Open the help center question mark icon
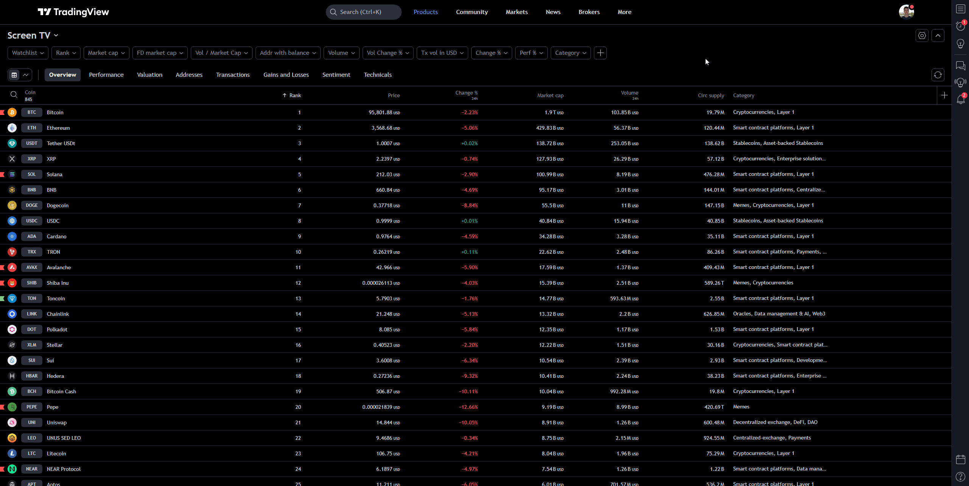 [960, 477]
